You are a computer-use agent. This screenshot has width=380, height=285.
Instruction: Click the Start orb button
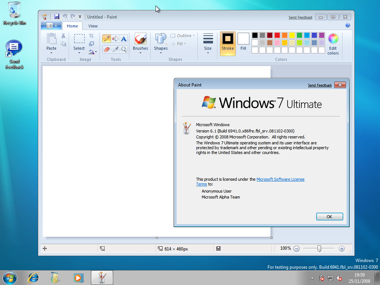10,278
